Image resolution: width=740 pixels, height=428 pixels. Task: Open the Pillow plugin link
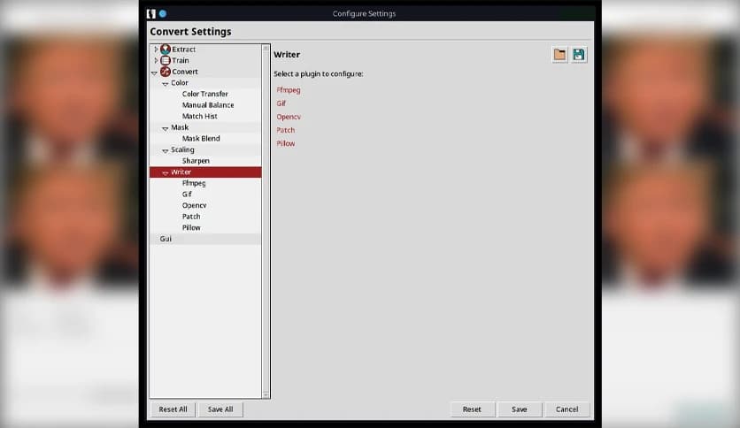286,143
